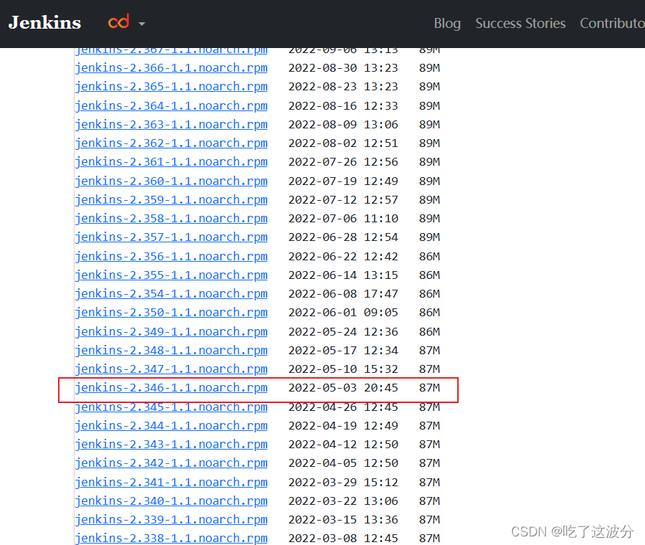
Task: Select the date 2022-04-05 12:50
Action: (343, 463)
